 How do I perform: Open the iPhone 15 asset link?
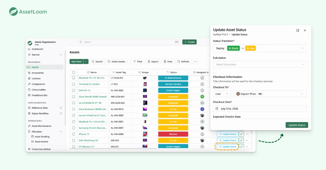[84, 134]
